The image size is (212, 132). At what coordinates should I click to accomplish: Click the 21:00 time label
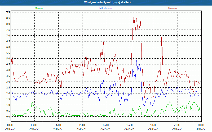178,125
